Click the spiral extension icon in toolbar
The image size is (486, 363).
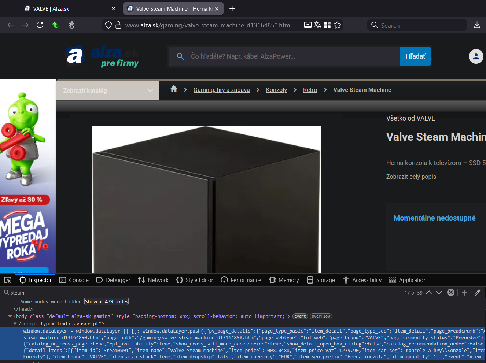click(72, 25)
